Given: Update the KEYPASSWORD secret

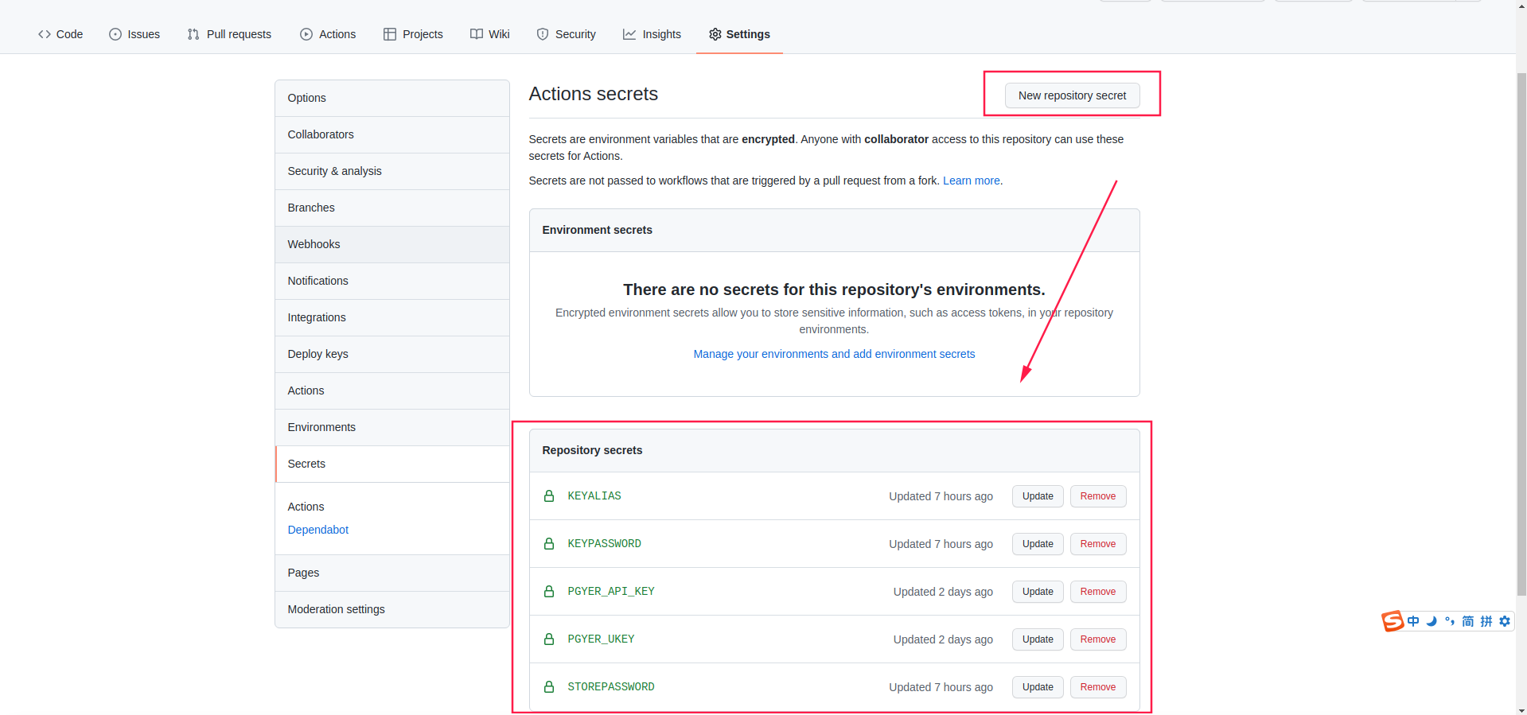Looking at the screenshot, I should [x=1038, y=544].
